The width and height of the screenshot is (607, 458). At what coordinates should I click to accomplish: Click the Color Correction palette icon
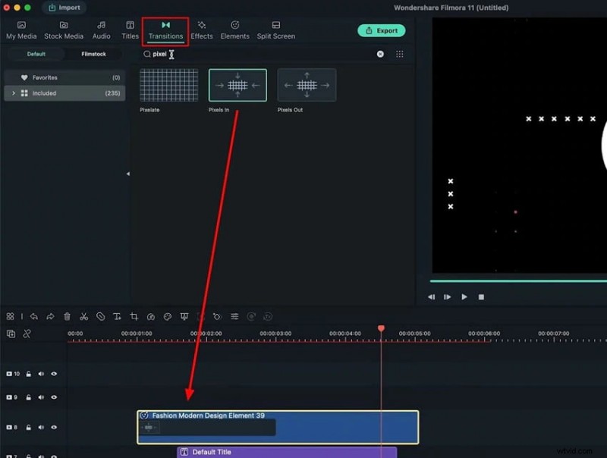pyautogui.click(x=169, y=316)
